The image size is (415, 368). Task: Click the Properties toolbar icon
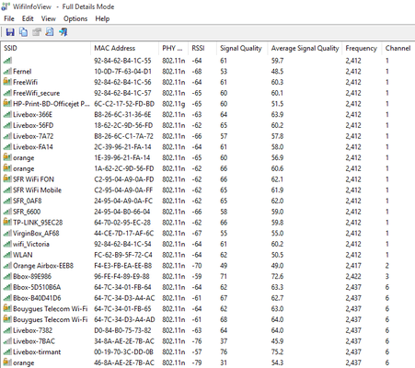tap(37, 32)
